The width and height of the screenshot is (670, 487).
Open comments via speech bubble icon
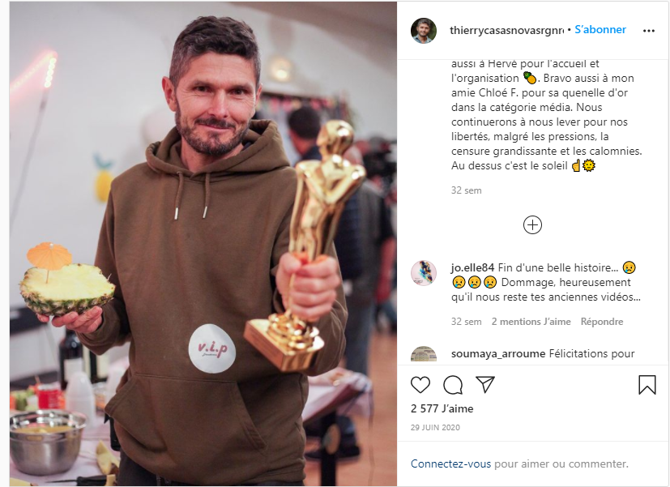point(453,385)
